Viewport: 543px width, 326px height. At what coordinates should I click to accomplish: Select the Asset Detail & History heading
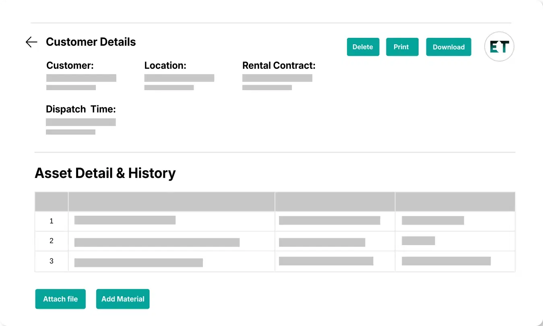(105, 173)
